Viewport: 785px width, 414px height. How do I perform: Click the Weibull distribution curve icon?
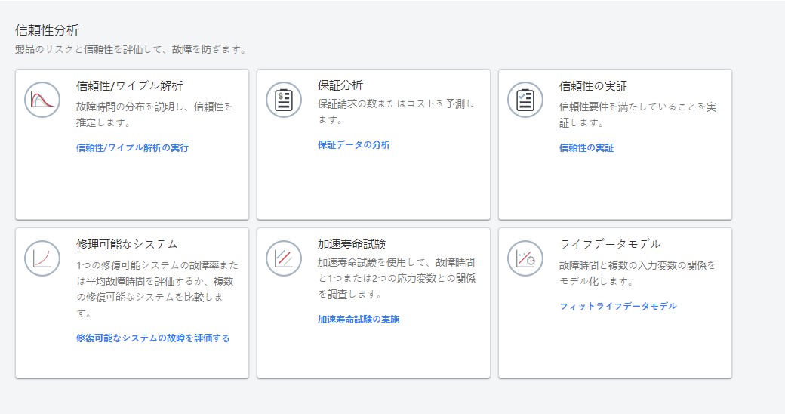[x=42, y=99]
